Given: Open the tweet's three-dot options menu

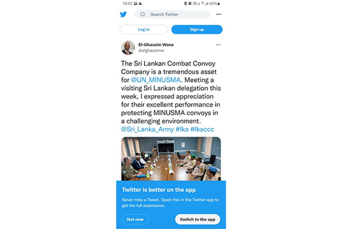Looking at the screenshot, I should click(x=218, y=45).
